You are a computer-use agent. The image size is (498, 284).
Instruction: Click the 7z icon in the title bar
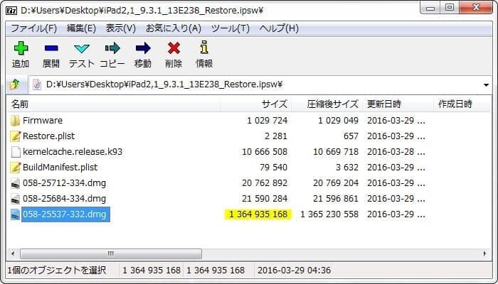pos(11,11)
